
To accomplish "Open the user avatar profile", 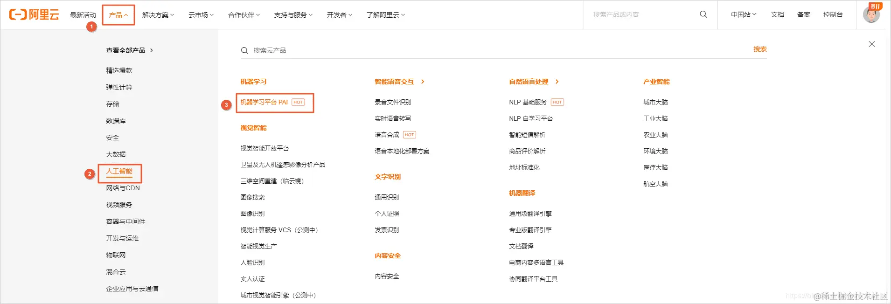I will pos(871,14).
